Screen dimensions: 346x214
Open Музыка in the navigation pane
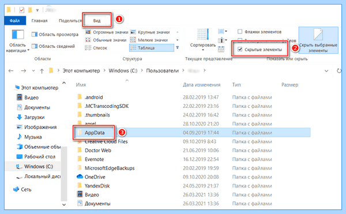[x=29, y=137]
